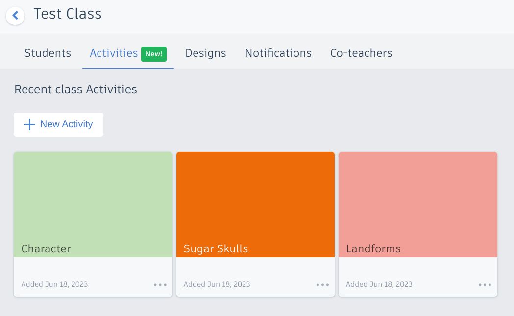Click the green 'New!' badge
Screen dimensions: 514x316
pos(154,54)
